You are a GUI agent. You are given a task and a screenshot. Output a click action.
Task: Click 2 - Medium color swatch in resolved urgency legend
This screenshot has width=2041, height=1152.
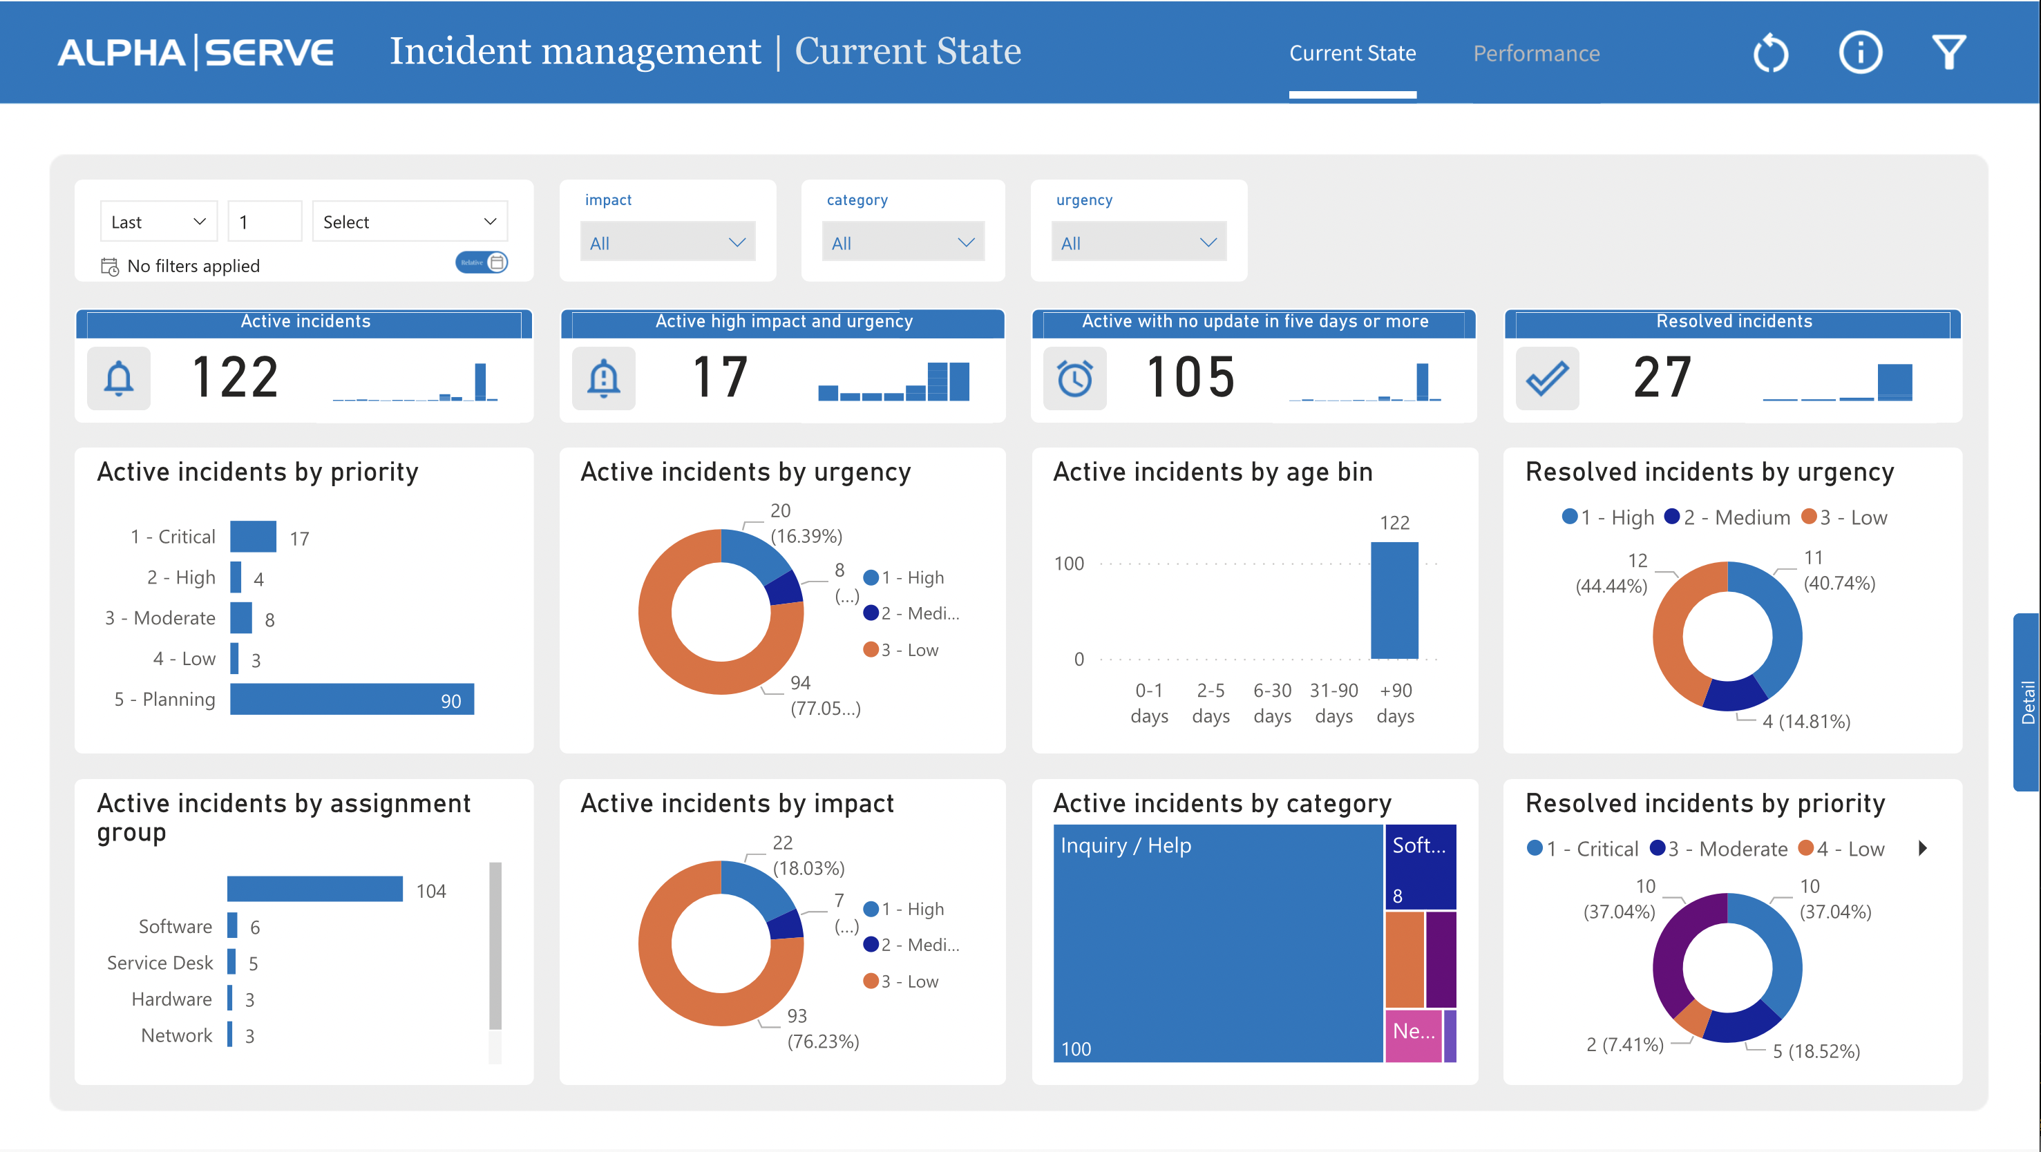tap(1672, 517)
